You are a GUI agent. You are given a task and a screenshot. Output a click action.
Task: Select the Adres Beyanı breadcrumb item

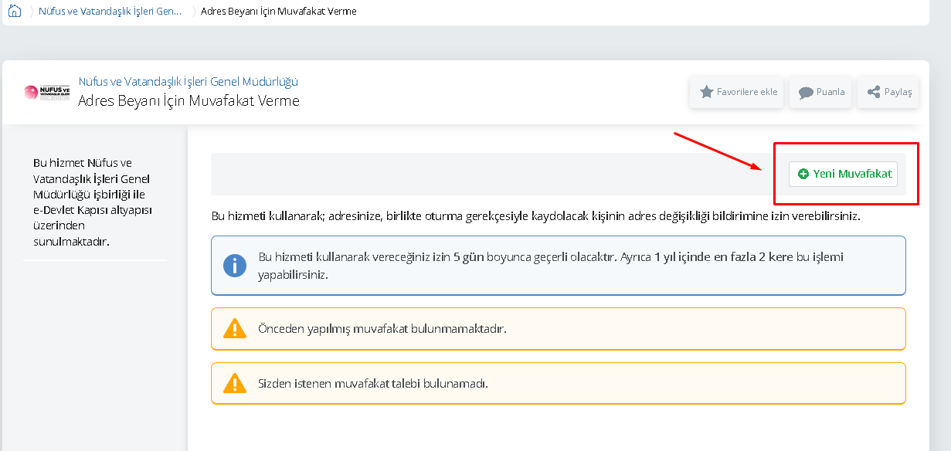pyautogui.click(x=278, y=12)
